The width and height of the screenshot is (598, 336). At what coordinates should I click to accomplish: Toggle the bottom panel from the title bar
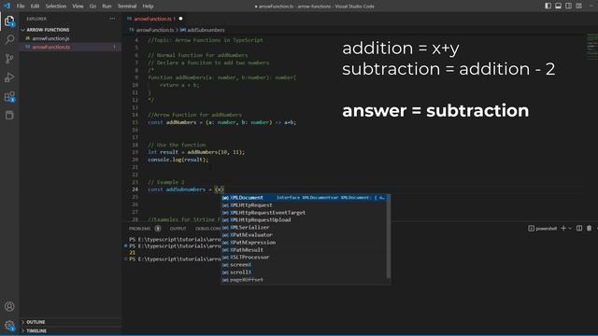[559, 6]
